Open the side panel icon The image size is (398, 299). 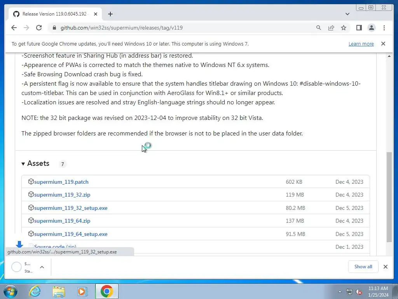tap(359, 28)
